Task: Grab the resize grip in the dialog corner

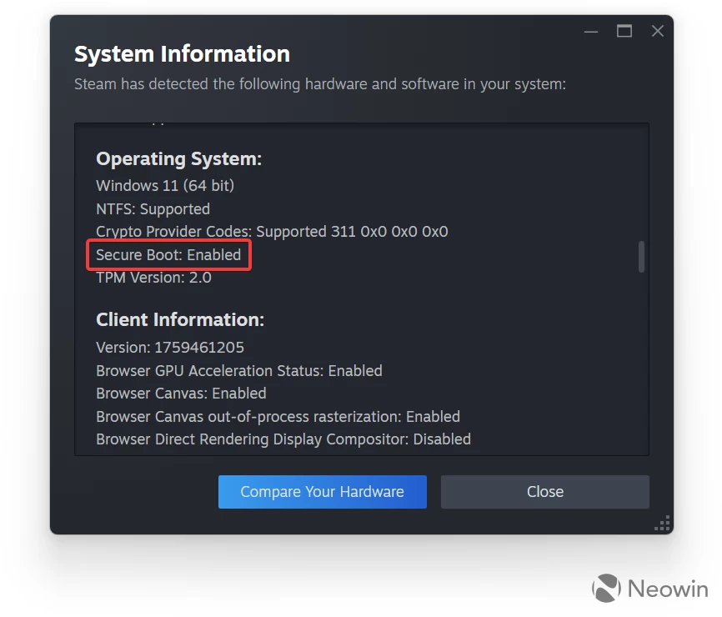Action: [662, 524]
